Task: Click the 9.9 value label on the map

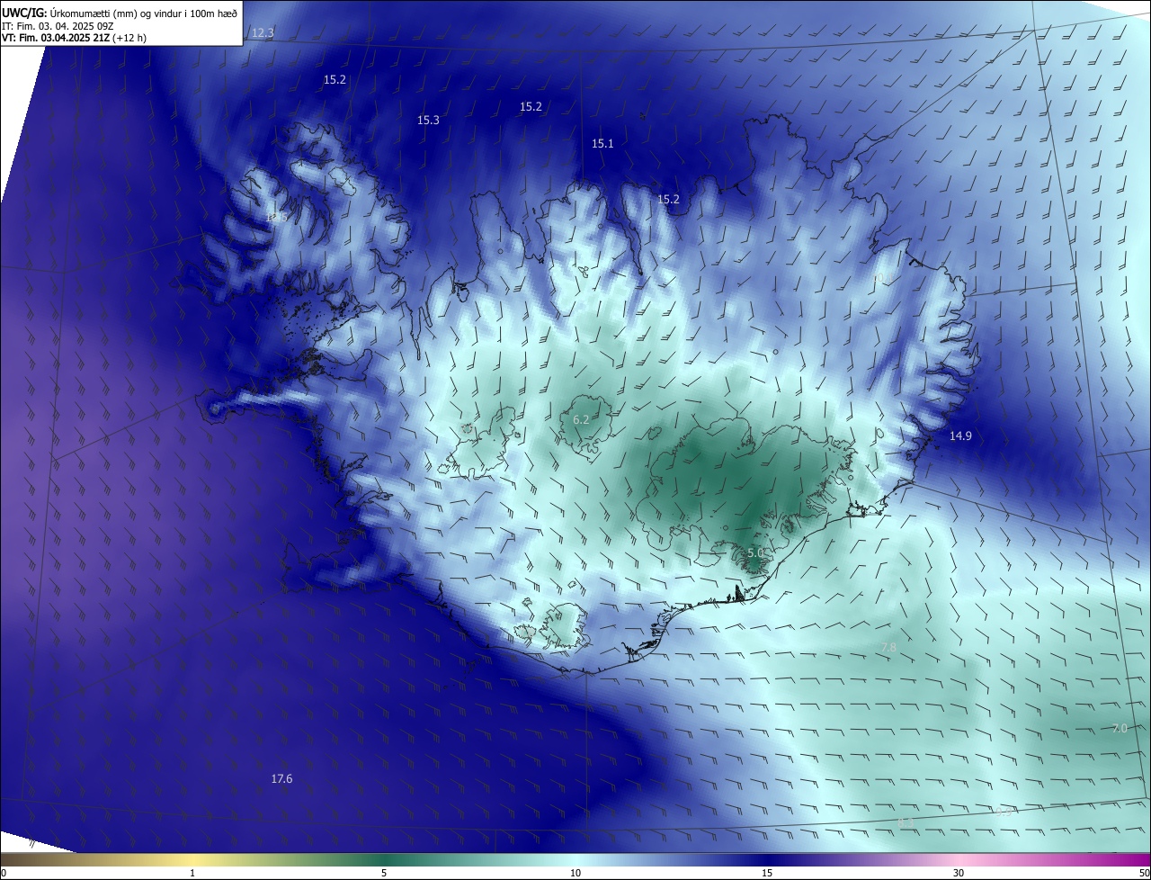Action: coord(1004,812)
